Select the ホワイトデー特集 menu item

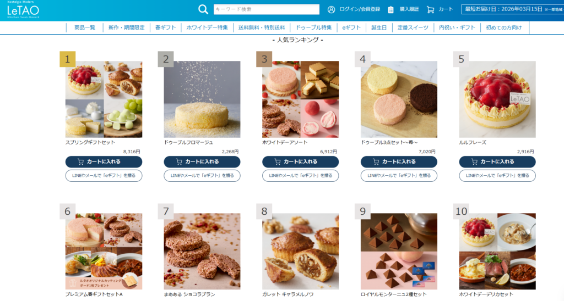coord(207,27)
